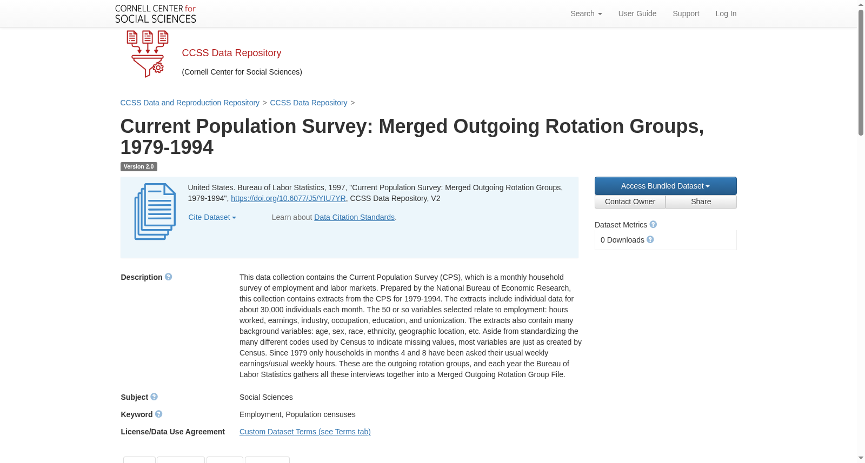Click the scrollbar down arrow
Screen dimensions: 865x463
click(861, 458)
